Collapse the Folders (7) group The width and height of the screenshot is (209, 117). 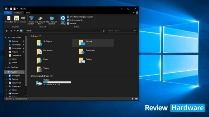(30, 36)
